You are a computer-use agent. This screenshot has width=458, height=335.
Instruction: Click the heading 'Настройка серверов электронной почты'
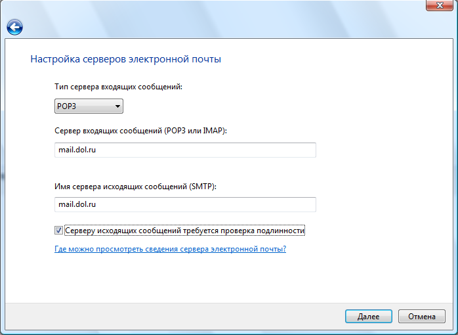[126, 59]
